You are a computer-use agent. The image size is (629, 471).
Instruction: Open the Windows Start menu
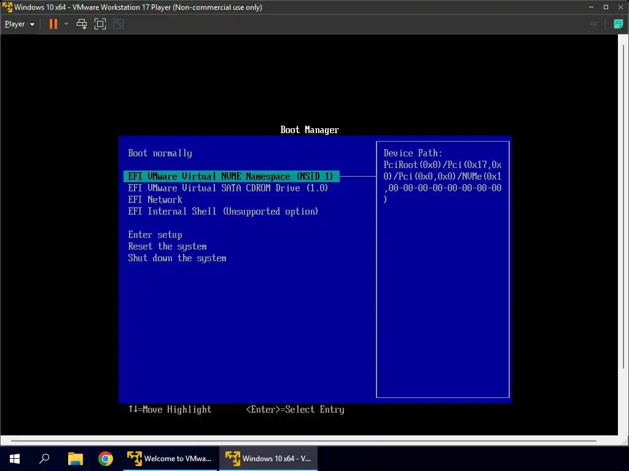pos(15,459)
